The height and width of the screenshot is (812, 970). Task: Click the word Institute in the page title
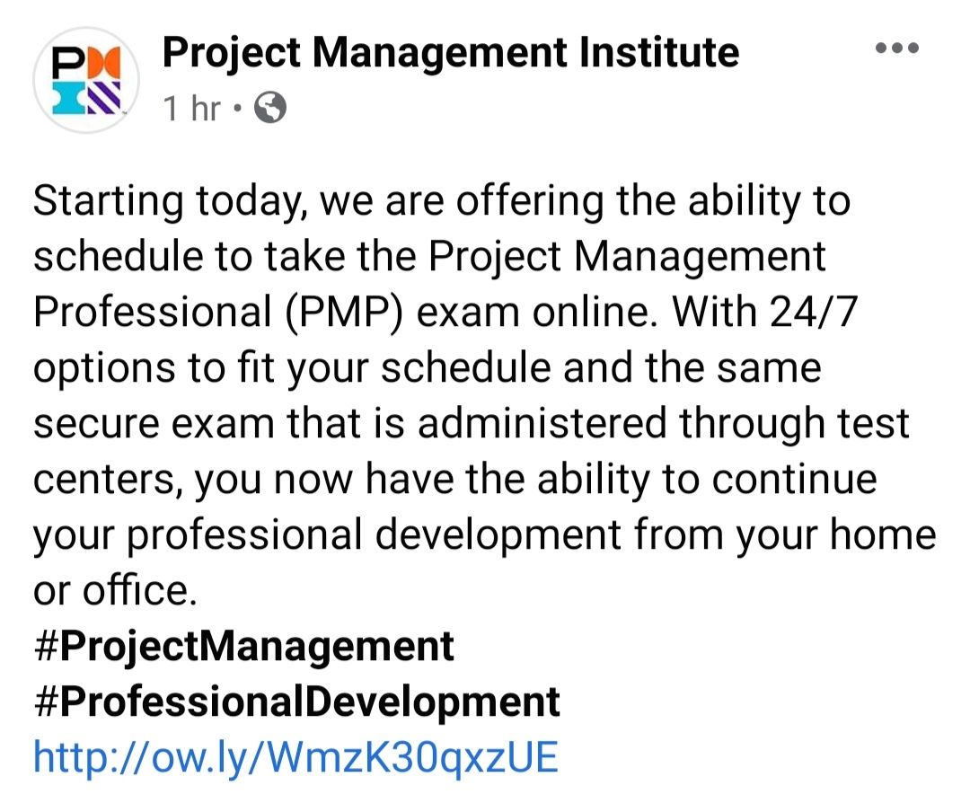coord(659,51)
